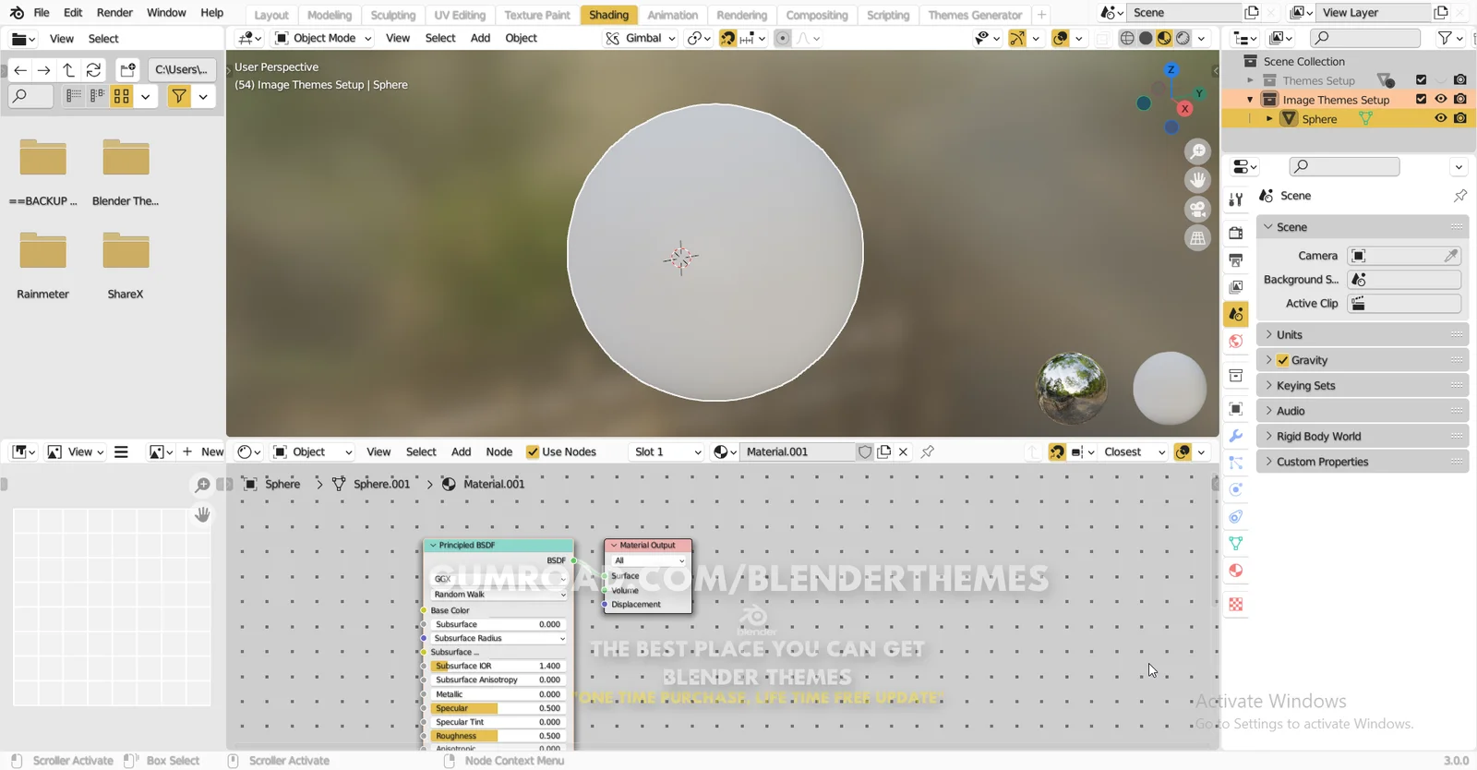1477x770 pixels.
Task: Add workspace with plus button
Action: pyautogui.click(x=1041, y=15)
